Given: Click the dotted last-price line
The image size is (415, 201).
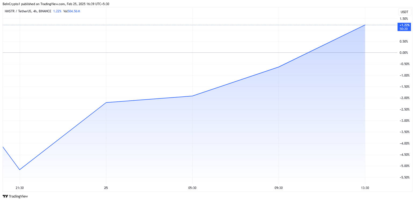Looking at the screenshot, I should tap(188, 25).
